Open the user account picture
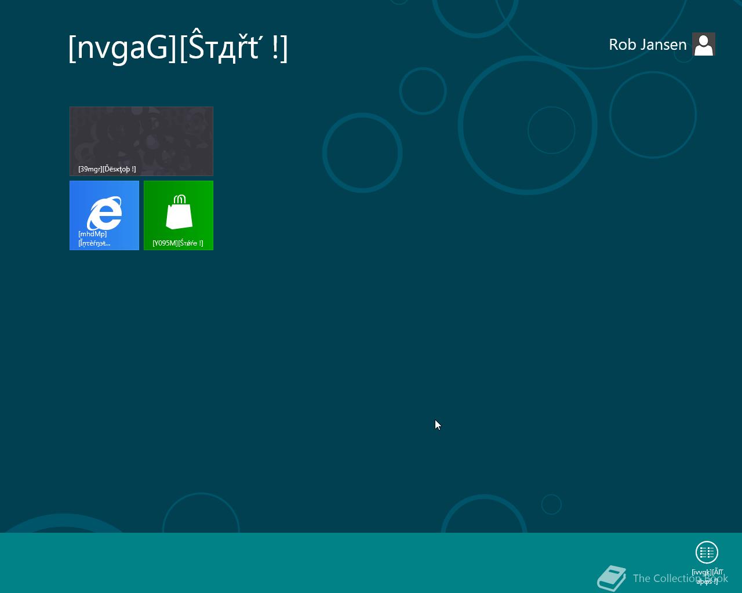The height and width of the screenshot is (593, 742). (x=704, y=44)
